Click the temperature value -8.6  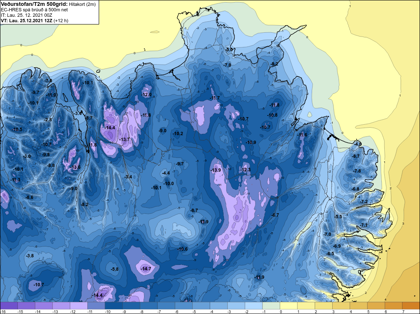tap(29, 197)
